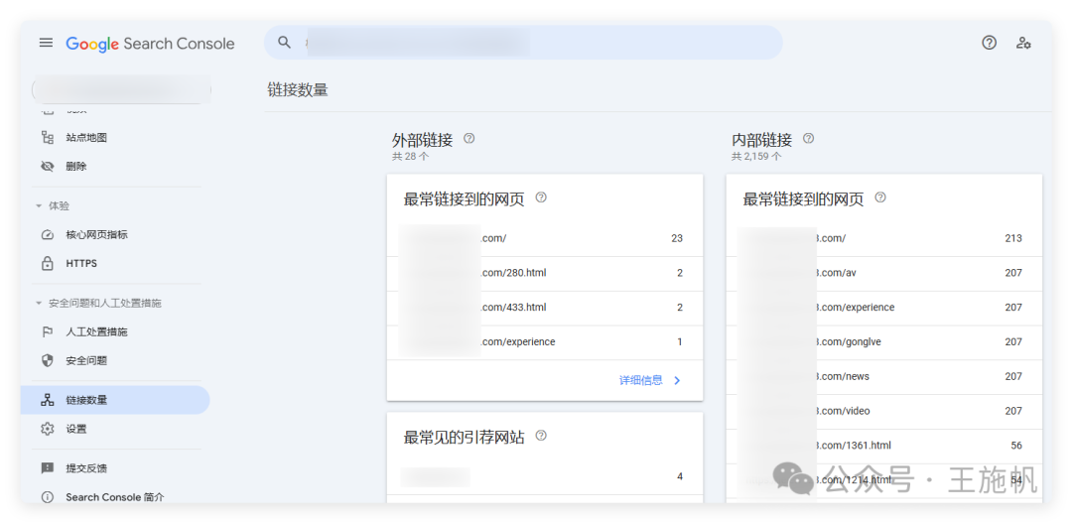Click help icon beside 内部链接

[808, 138]
